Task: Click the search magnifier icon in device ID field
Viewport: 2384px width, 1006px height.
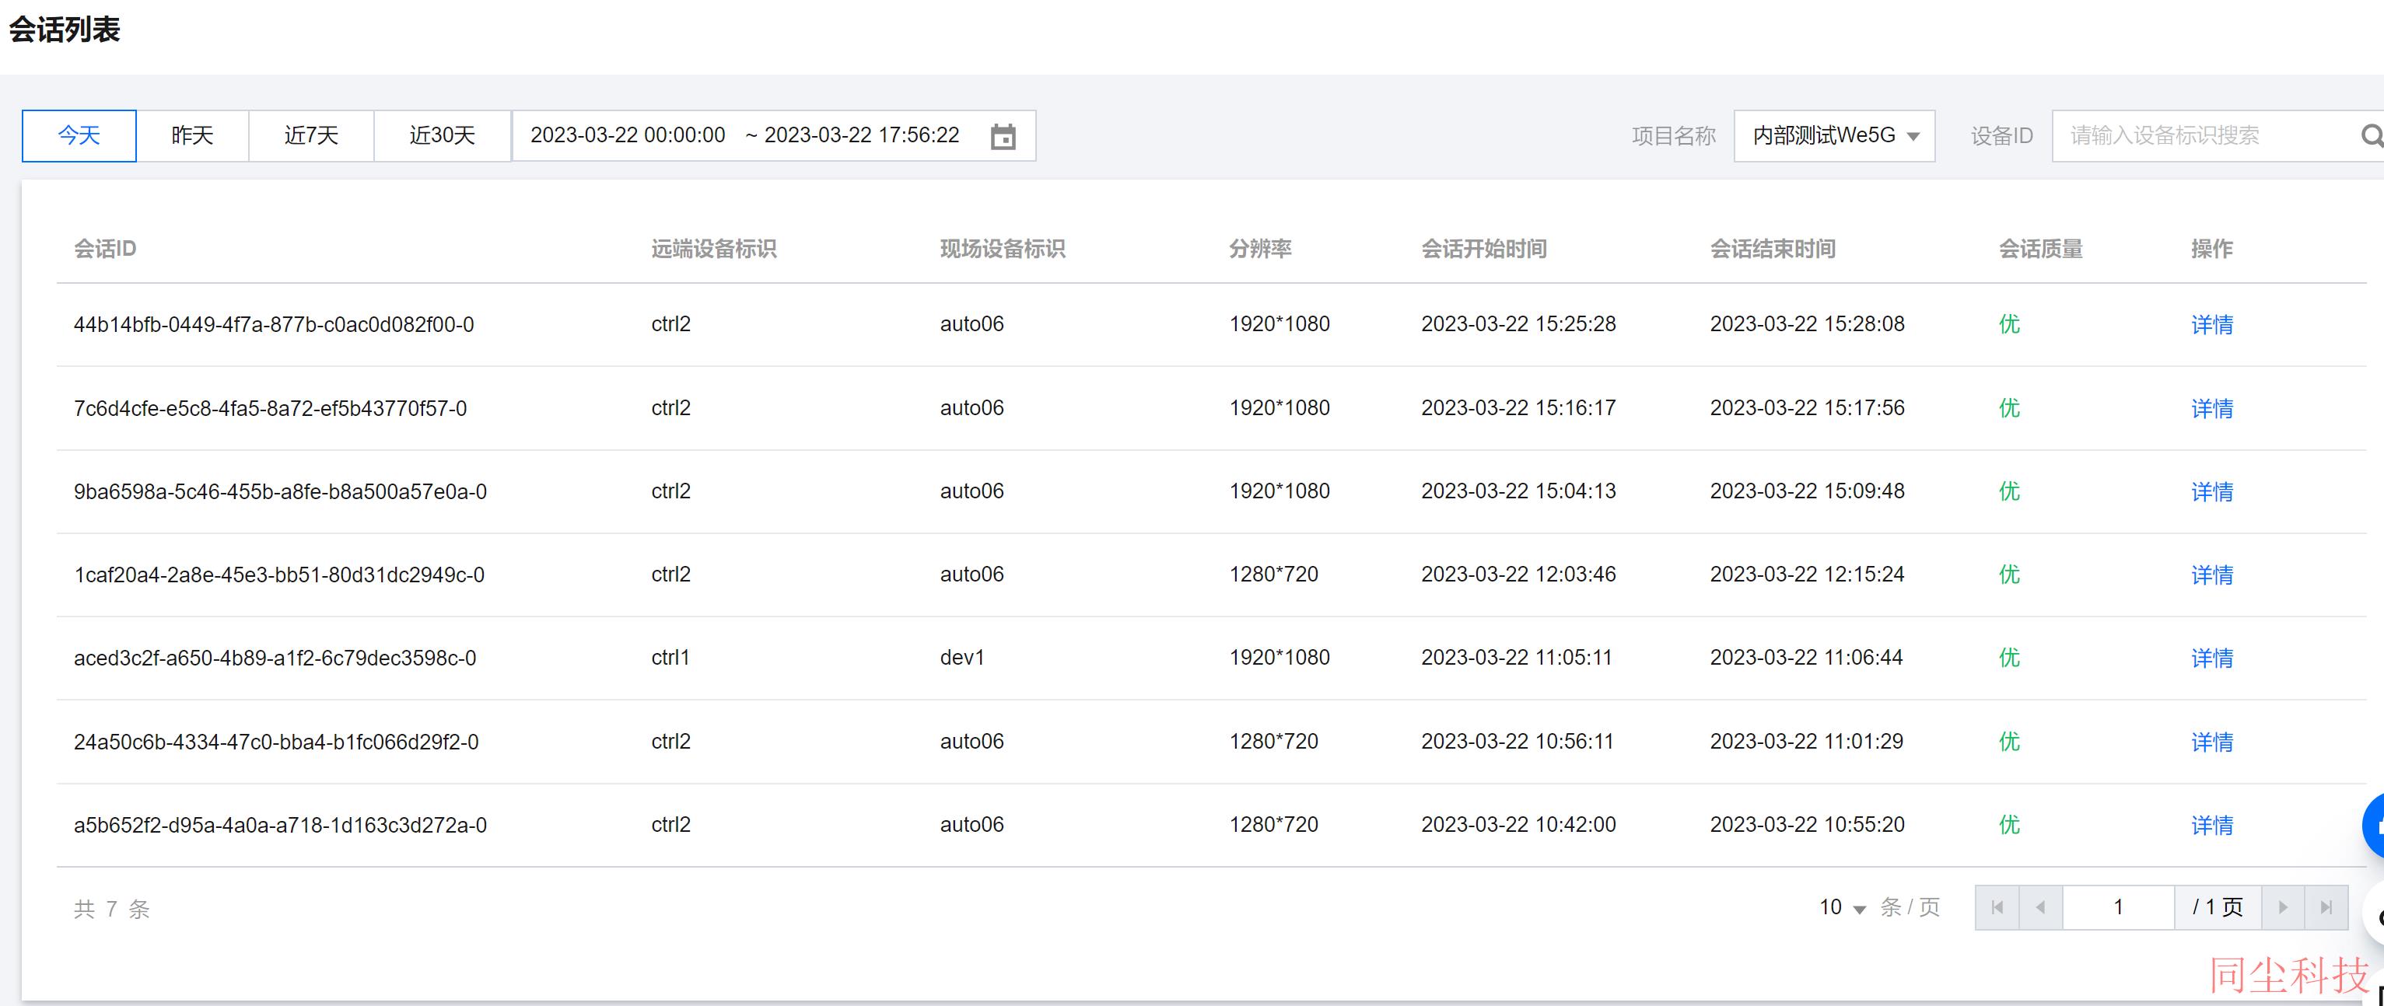Action: [2371, 136]
